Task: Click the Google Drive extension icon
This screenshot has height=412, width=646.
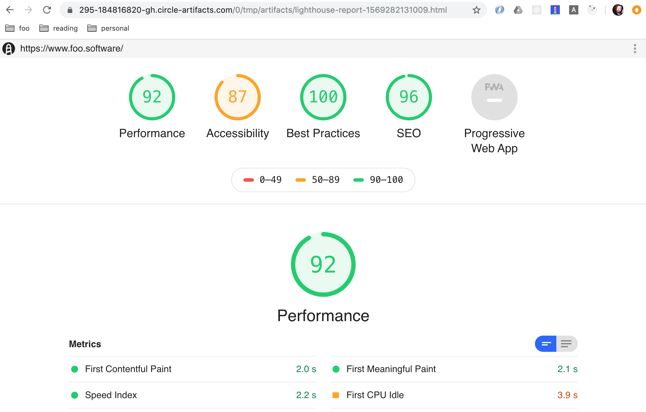Action: click(x=518, y=10)
